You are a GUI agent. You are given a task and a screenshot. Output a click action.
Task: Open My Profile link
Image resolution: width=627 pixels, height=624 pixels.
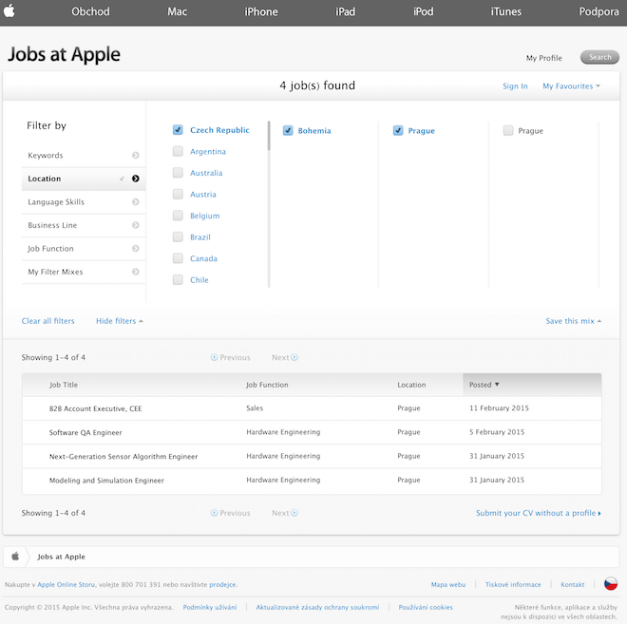point(543,58)
